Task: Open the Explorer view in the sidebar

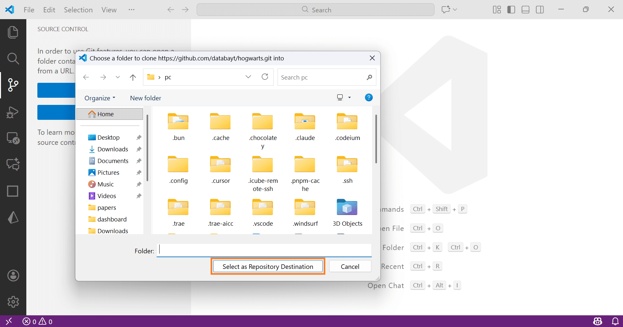Action: click(13, 32)
